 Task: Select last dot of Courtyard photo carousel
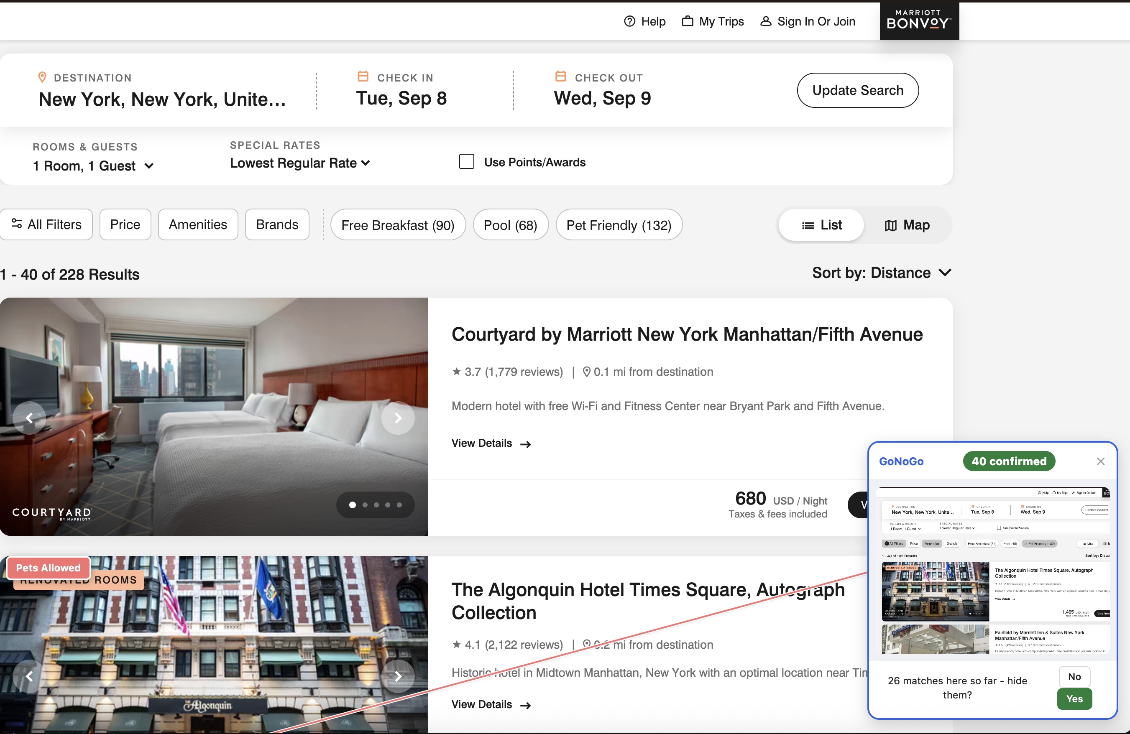click(x=399, y=505)
